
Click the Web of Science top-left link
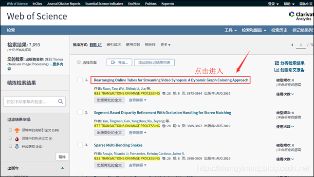point(17,3)
